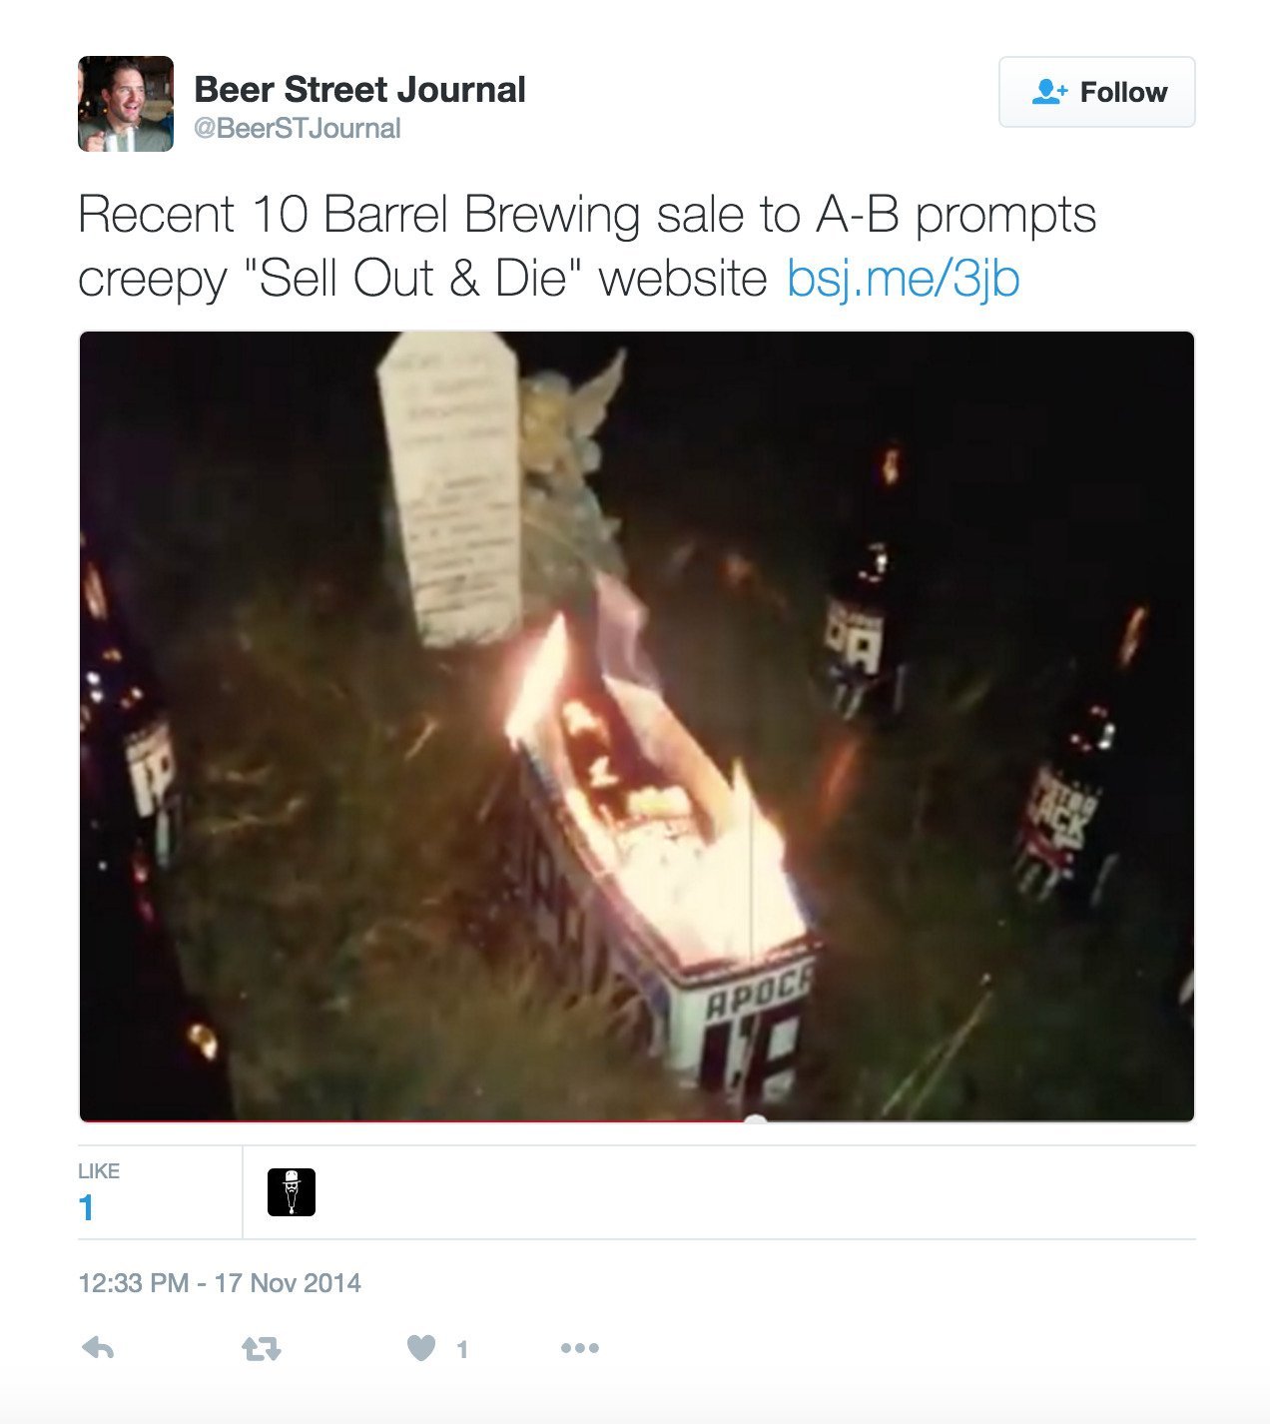Click the blue like count under LIKE
The image size is (1270, 1424).
tap(86, 1208)
